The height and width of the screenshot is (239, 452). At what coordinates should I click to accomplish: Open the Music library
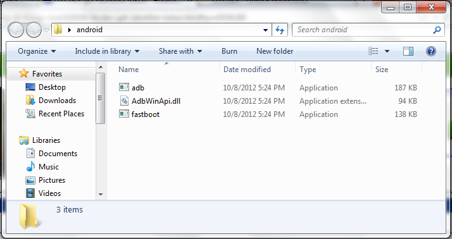(x=49, y=167)
